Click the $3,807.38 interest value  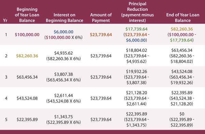[x=64, y=74]
